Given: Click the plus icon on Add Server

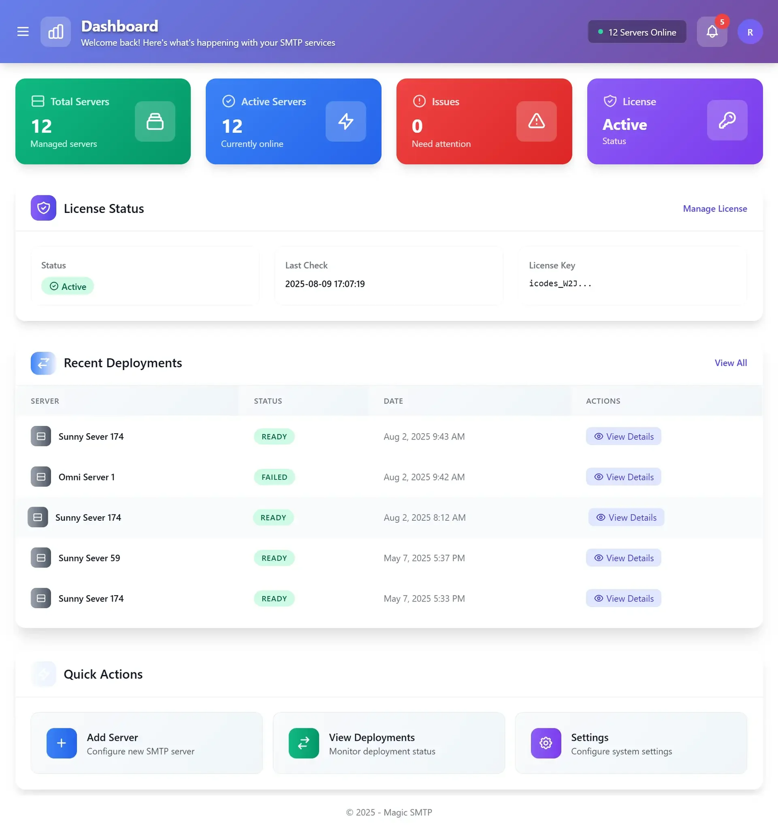Looking at the screenshot, I should 62,743.
